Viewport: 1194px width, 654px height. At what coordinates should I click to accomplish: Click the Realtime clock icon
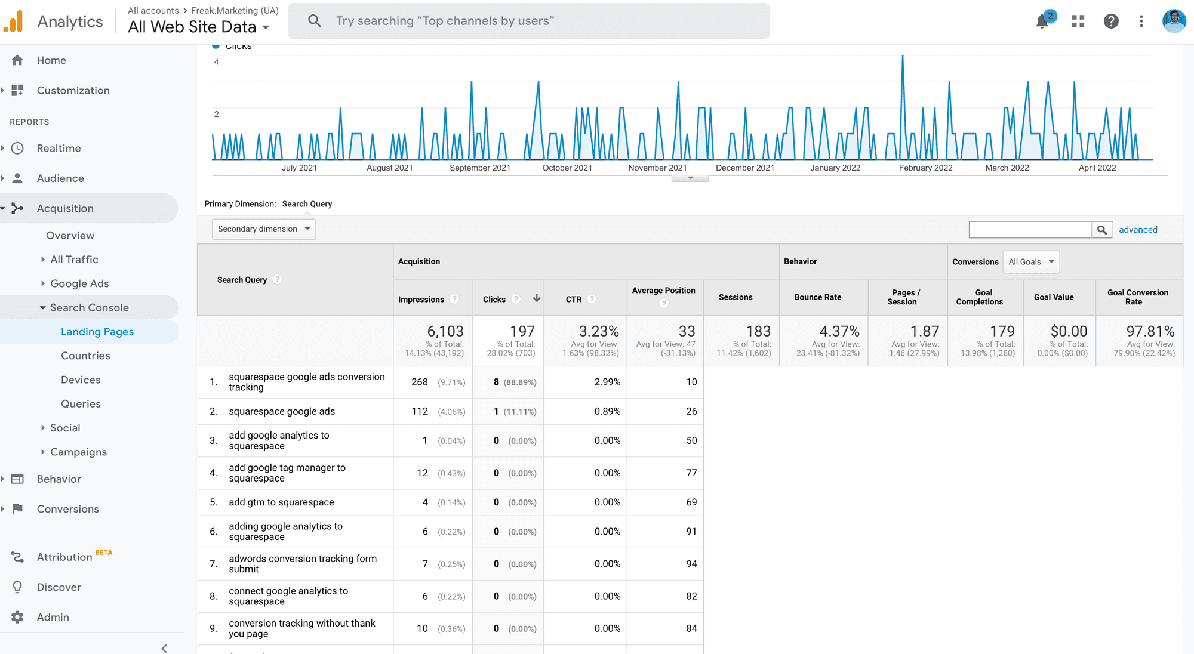click(17, 148)
